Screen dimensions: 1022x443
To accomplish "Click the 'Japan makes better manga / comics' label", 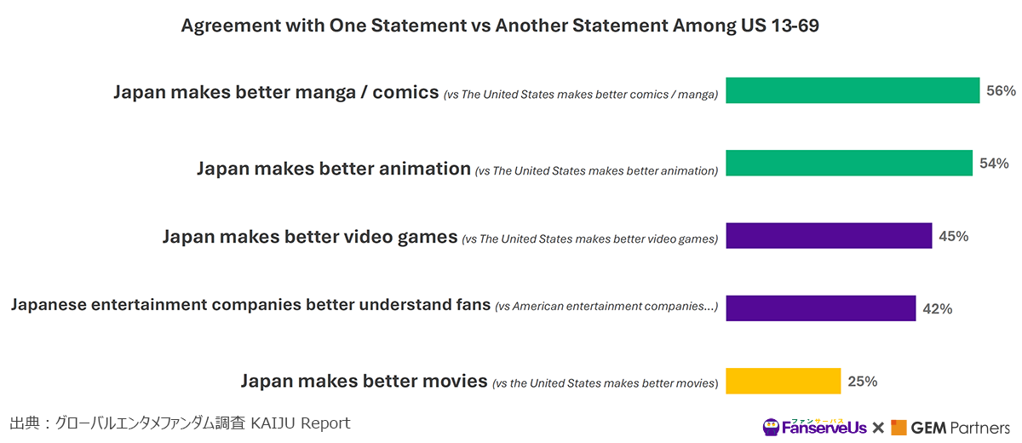I will [x=276, y=92].
